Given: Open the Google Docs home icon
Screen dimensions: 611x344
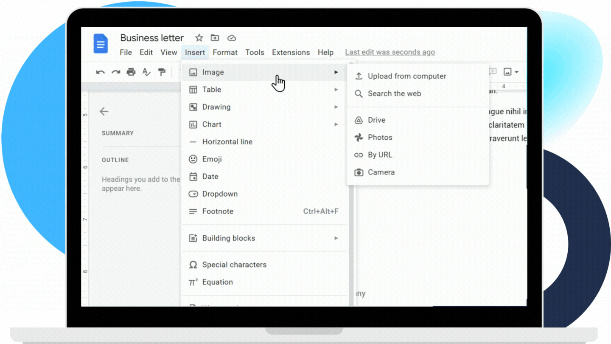Looking at the screenshot, I should pos(101,44).
